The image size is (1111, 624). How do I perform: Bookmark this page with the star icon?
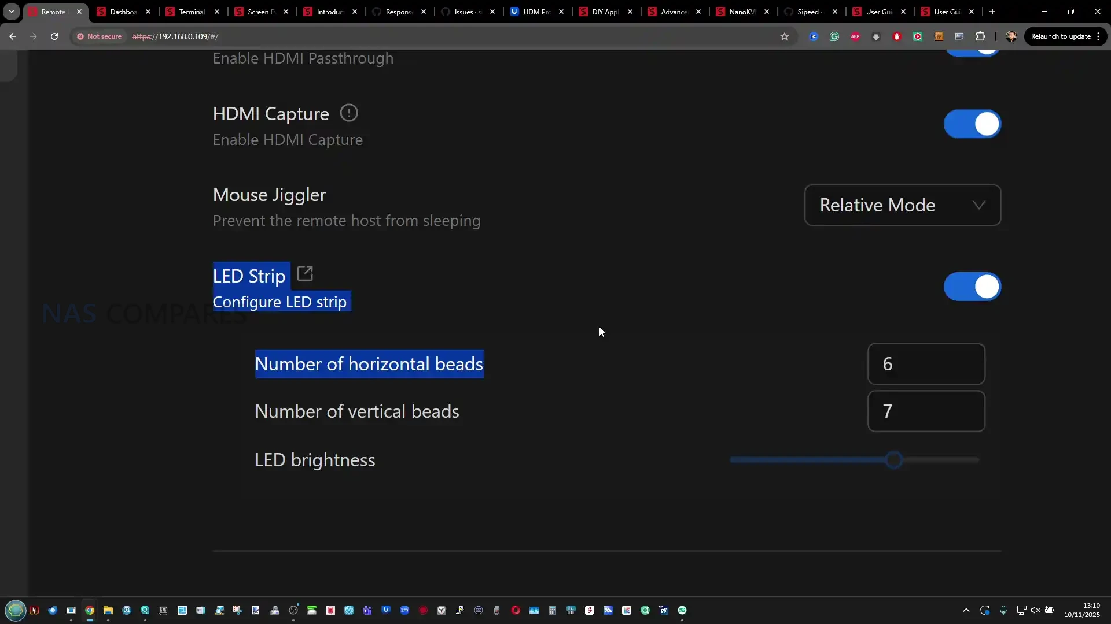(785, 36)
